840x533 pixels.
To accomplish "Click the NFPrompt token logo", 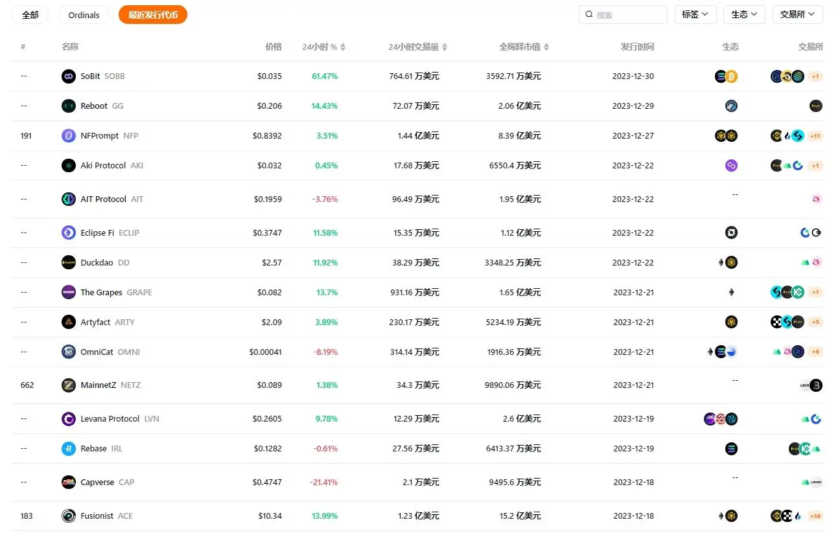I will click(x=69, y=136).
